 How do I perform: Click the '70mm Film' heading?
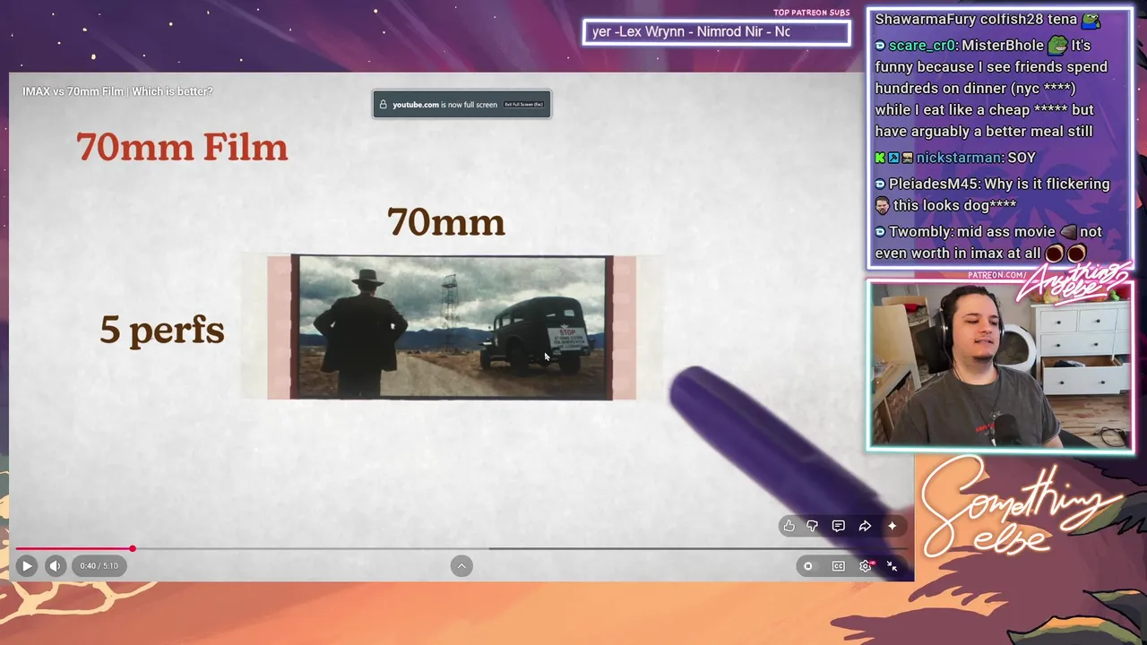(x=182, y=147)
